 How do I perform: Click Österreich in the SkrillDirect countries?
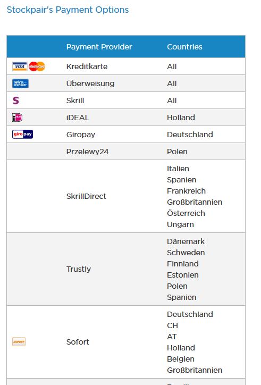[x=186, y=213]
